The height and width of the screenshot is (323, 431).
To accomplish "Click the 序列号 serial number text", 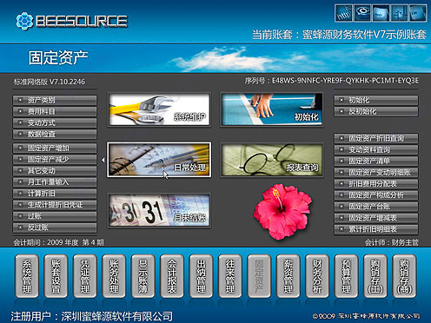I will (332, 81).
